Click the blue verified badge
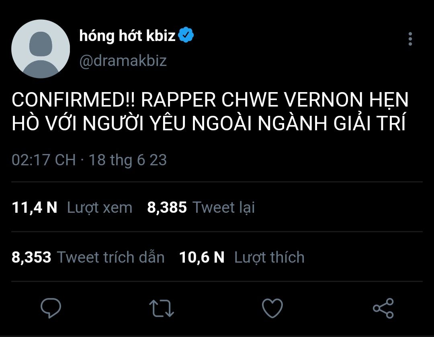Viewport: 434px width, 337px height. coord(186,36)
